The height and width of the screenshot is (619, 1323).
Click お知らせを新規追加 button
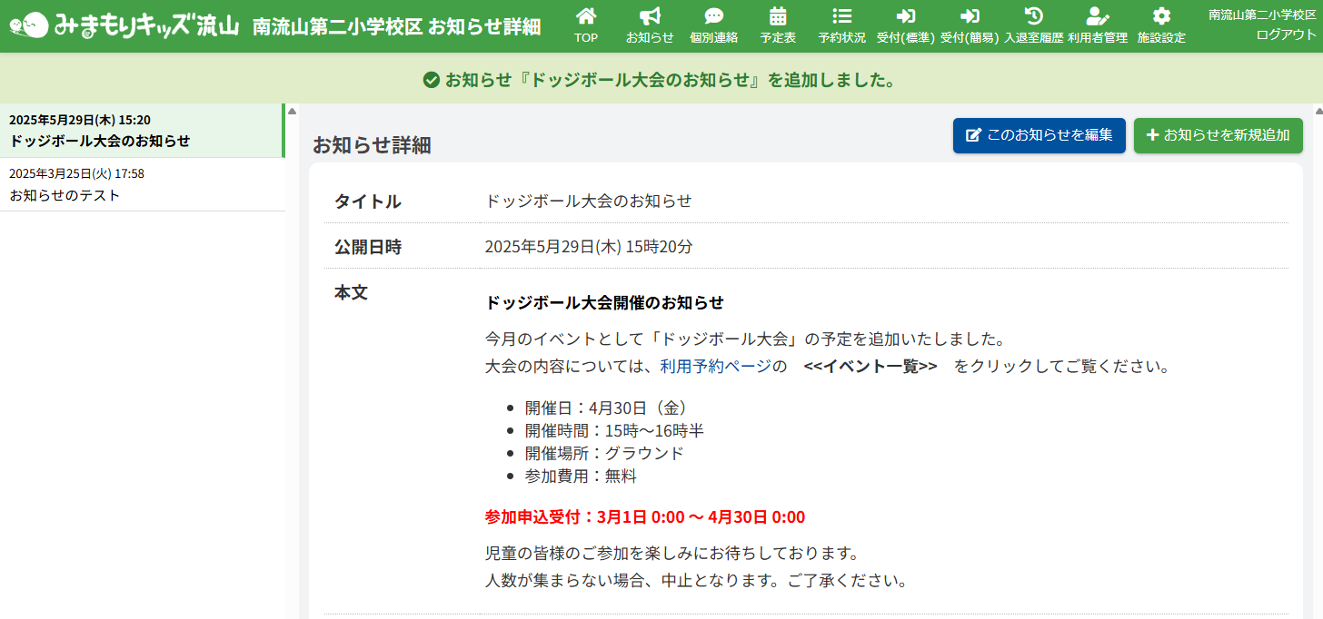pos(1218,135)
